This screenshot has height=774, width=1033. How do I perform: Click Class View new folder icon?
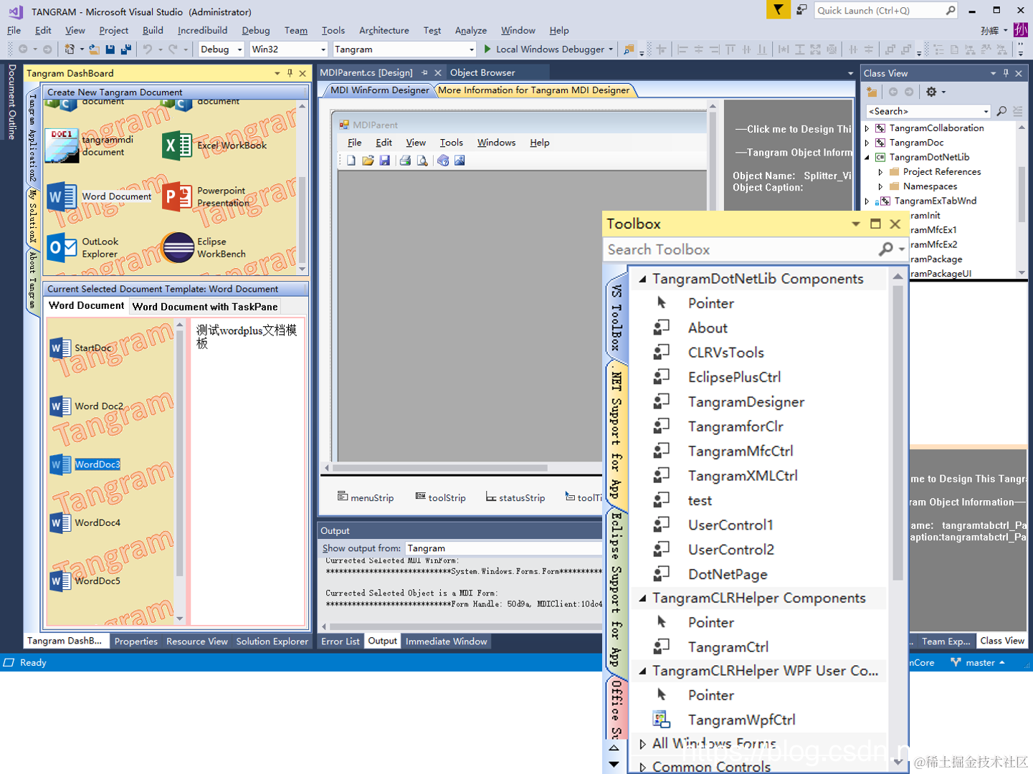[x=872, y=92]
